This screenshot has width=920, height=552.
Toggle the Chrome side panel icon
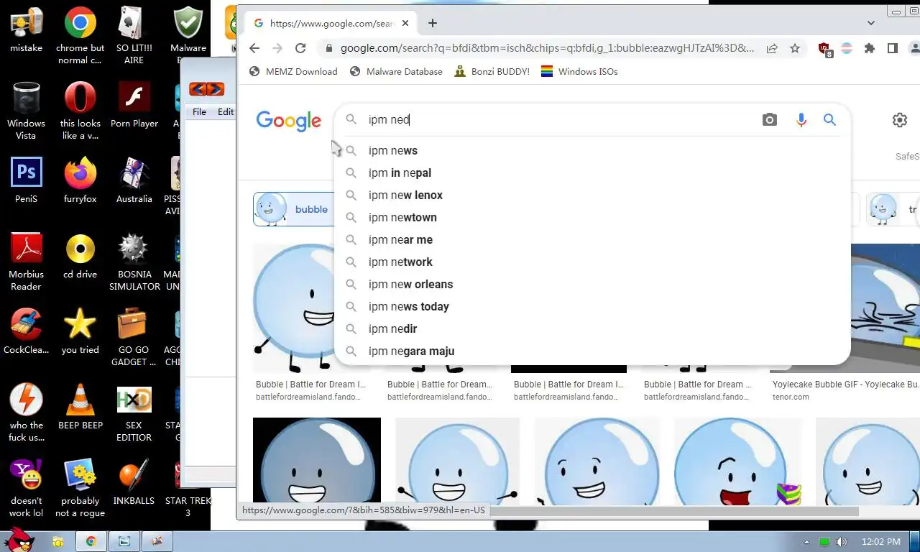(x=892, y=48)
